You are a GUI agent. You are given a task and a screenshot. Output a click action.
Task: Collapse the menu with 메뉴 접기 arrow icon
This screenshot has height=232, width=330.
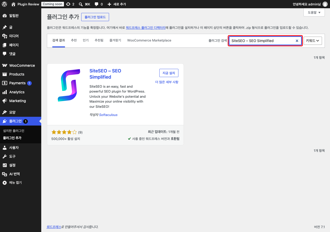point(4,183)
